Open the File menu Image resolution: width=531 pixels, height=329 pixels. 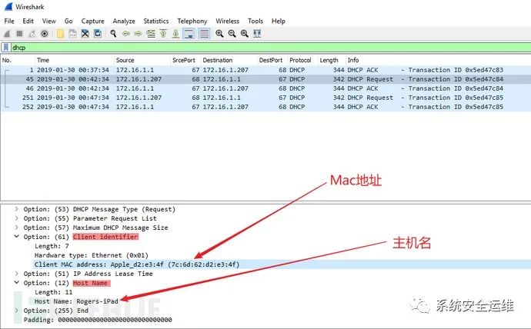(x=9, y=21)
